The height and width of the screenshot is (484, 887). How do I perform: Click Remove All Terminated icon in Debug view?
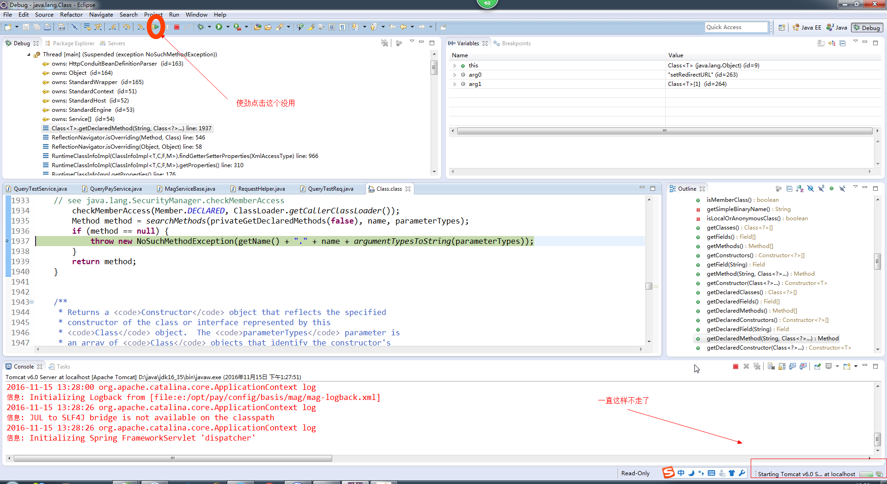click(x=384, y=43)
